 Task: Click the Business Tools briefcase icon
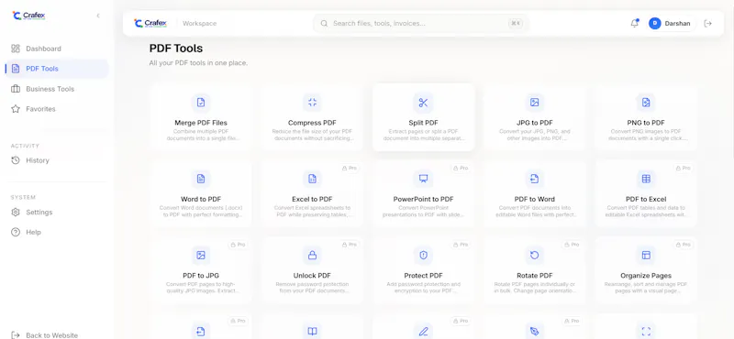(x=16, y=89)
